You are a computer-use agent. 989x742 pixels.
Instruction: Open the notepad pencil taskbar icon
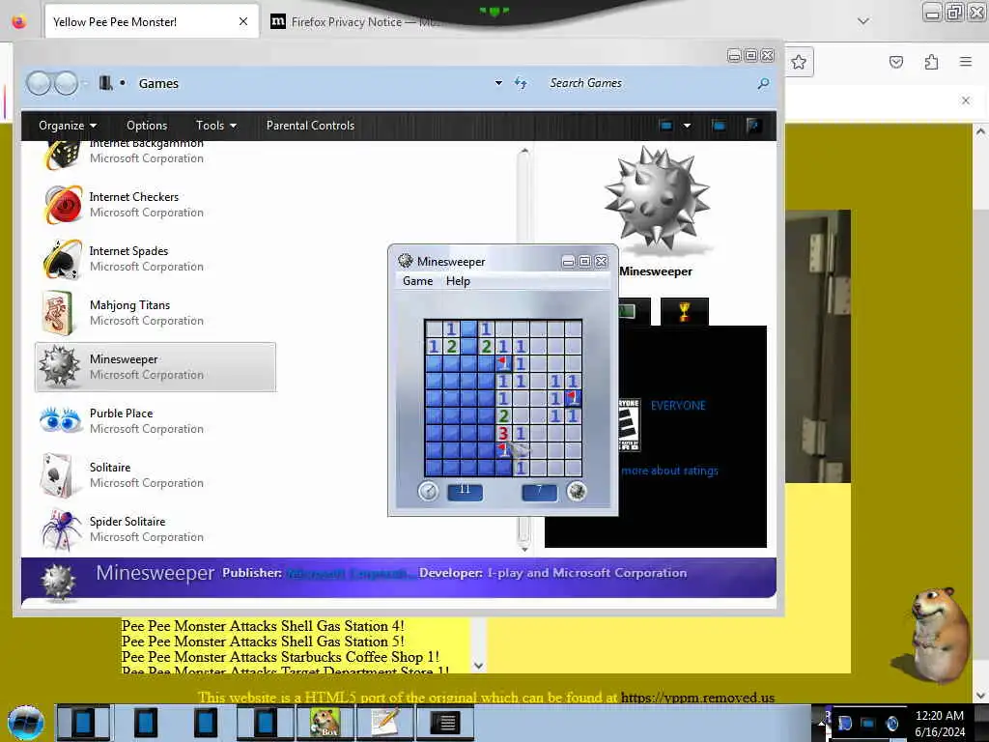pyautogui.click(x=384, y=722)
